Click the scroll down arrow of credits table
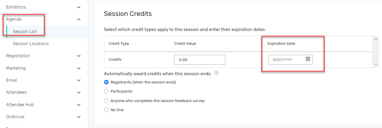This screenshot has width=382, height=128. pyautogui.click(x=376, y=64)
